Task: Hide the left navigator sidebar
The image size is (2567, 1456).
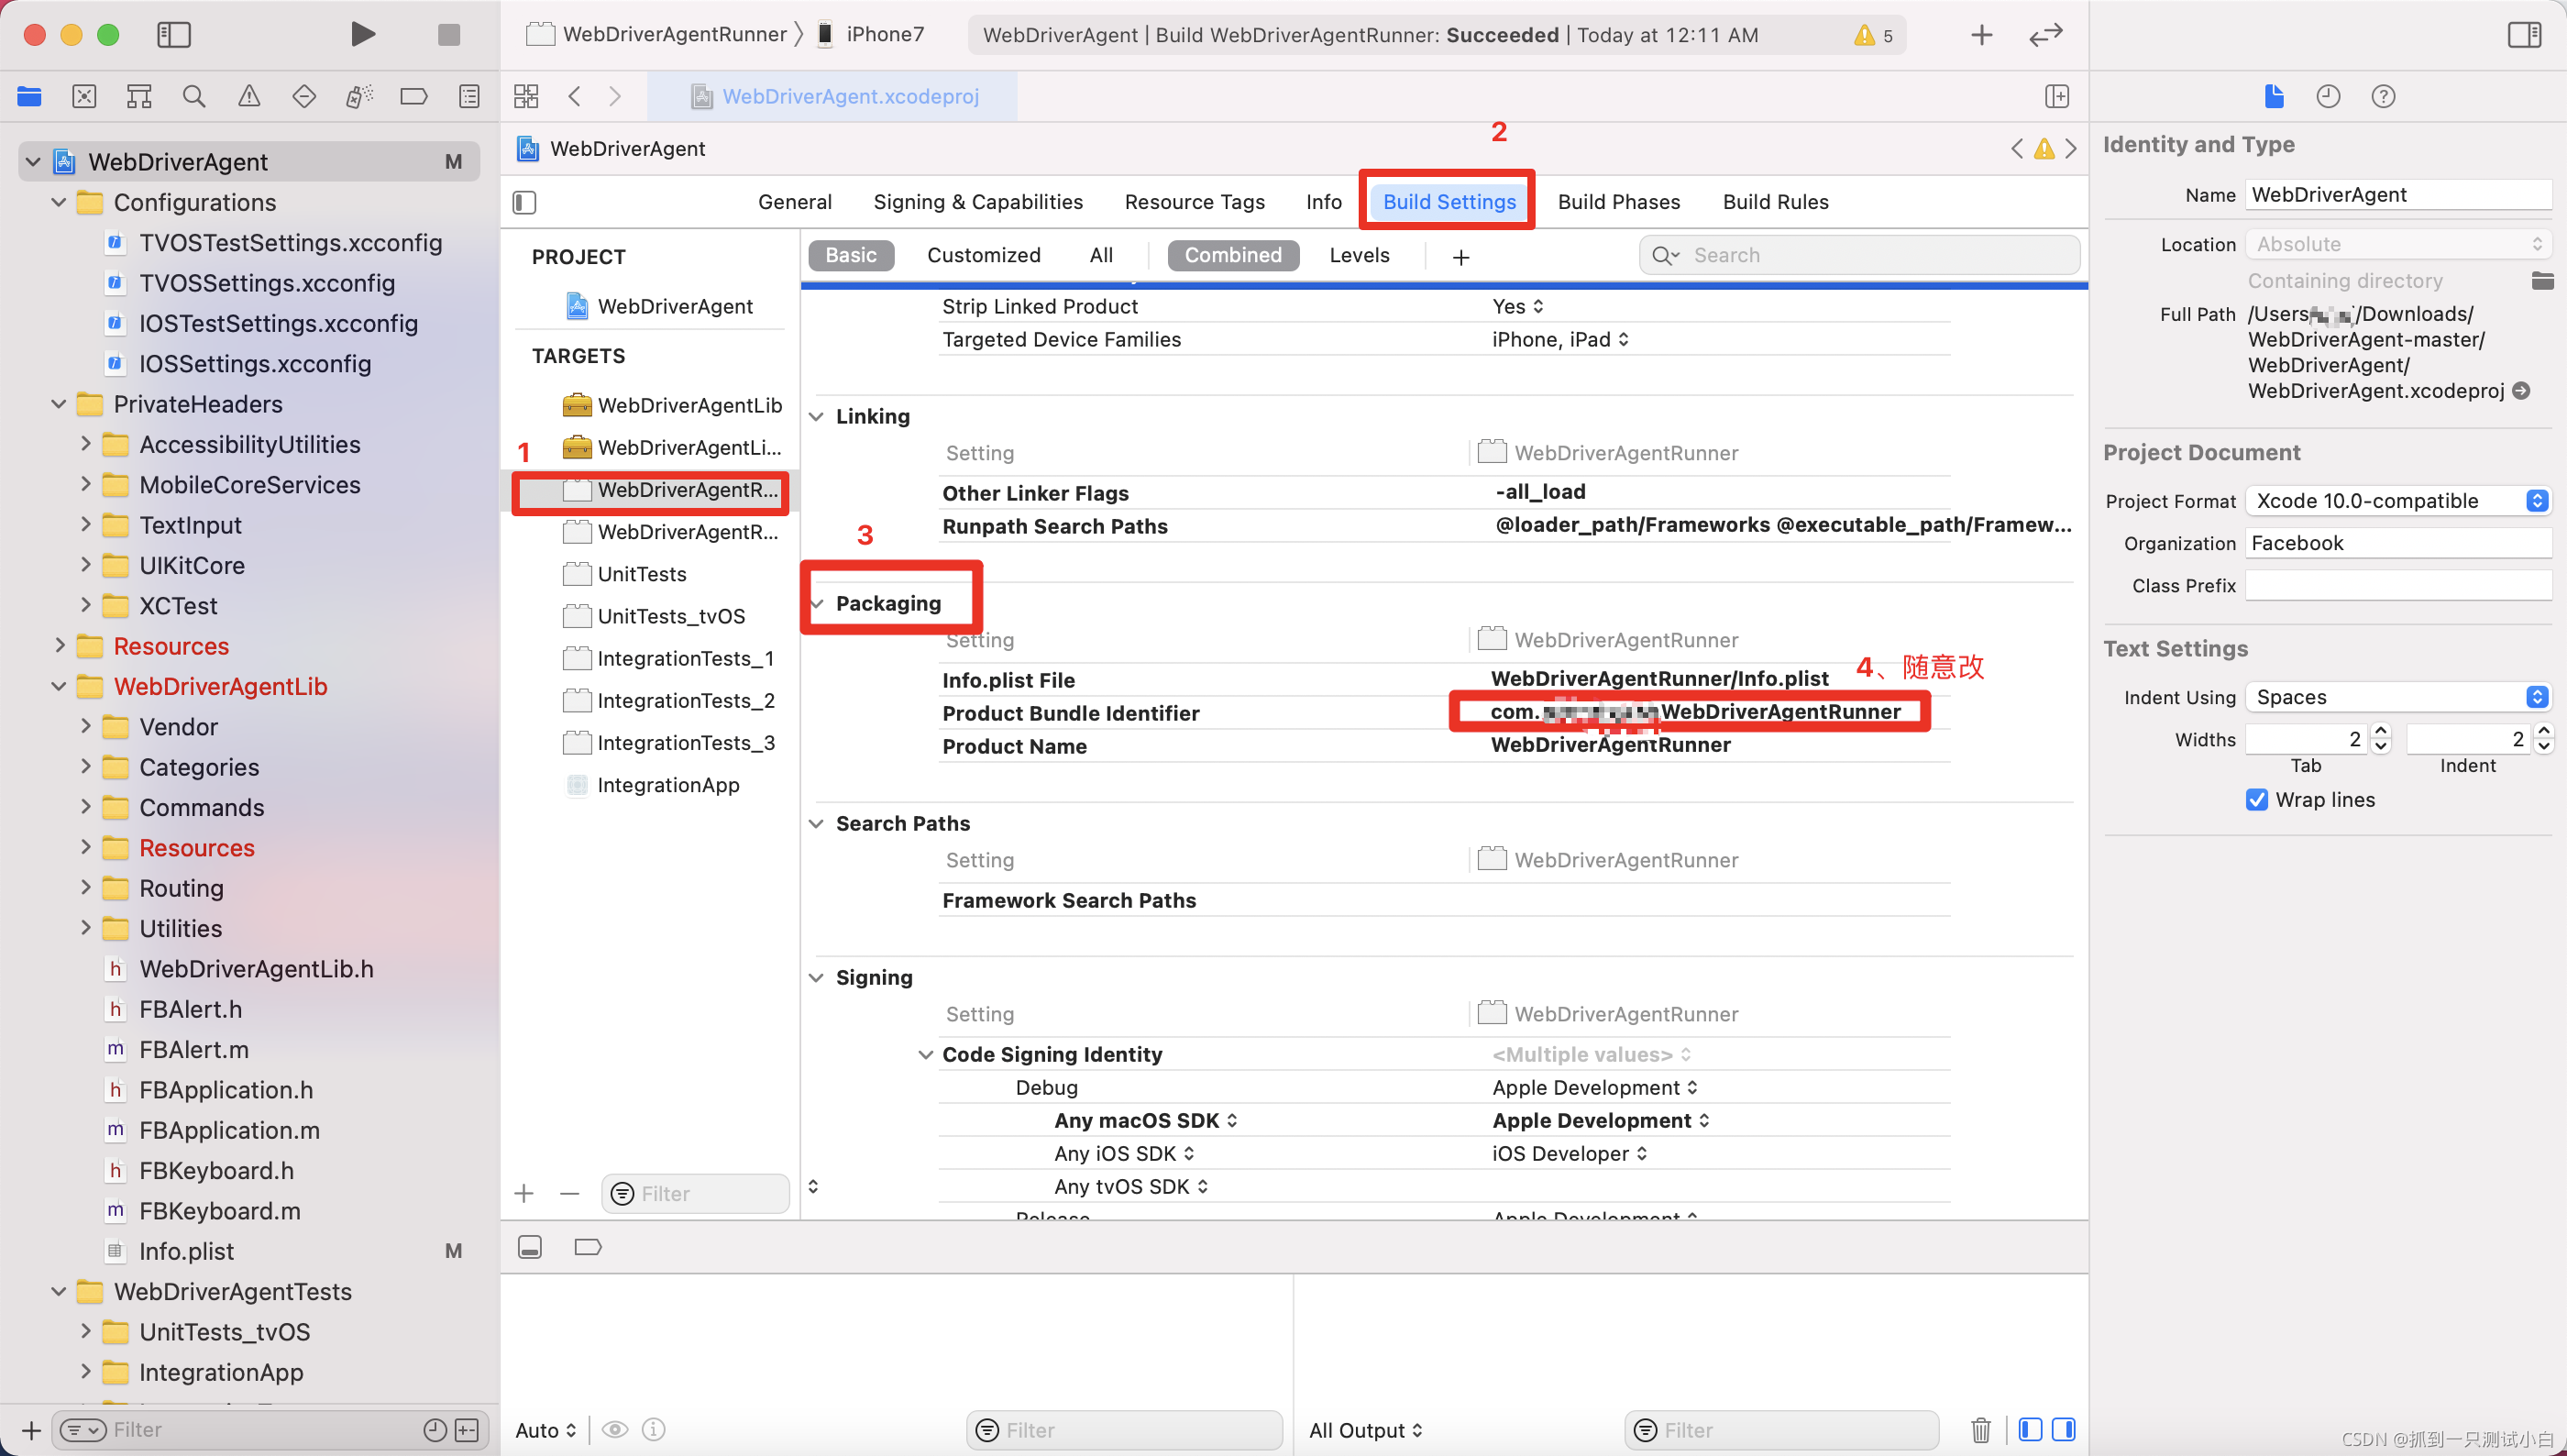Action: pos(174,34)
